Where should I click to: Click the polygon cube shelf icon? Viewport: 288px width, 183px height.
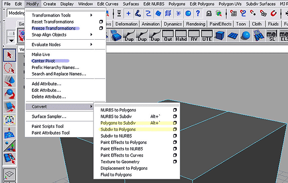click(x=220, y=36)
